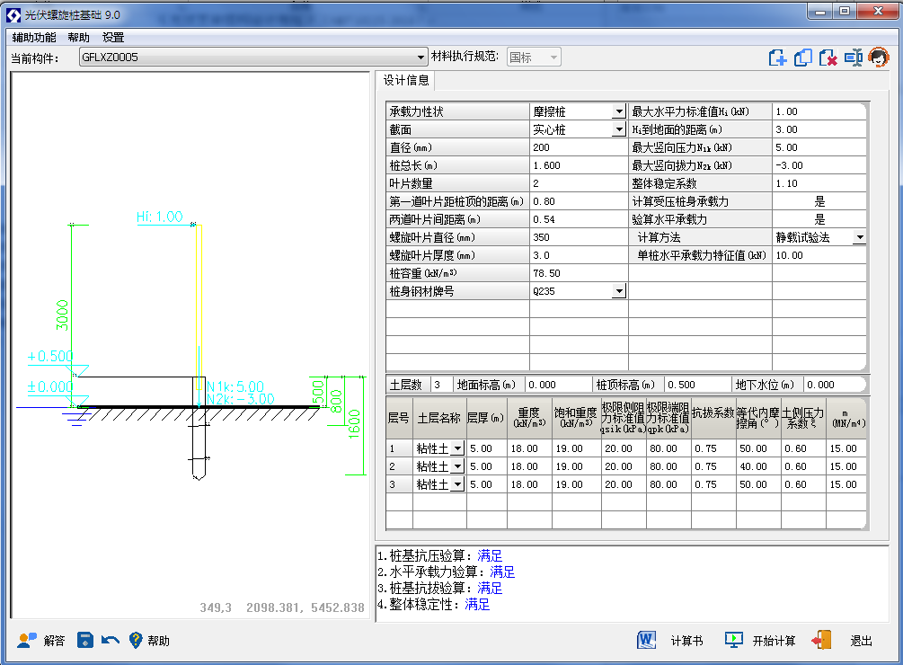The width and height of the screenshot is (903, 665).
Task: Click the undo arrow icon
Action: (x=111, y=640)
